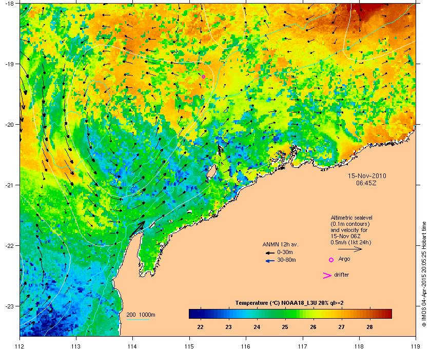Click colorbar tick label 28
431x349 pixels.
[370, 327]
